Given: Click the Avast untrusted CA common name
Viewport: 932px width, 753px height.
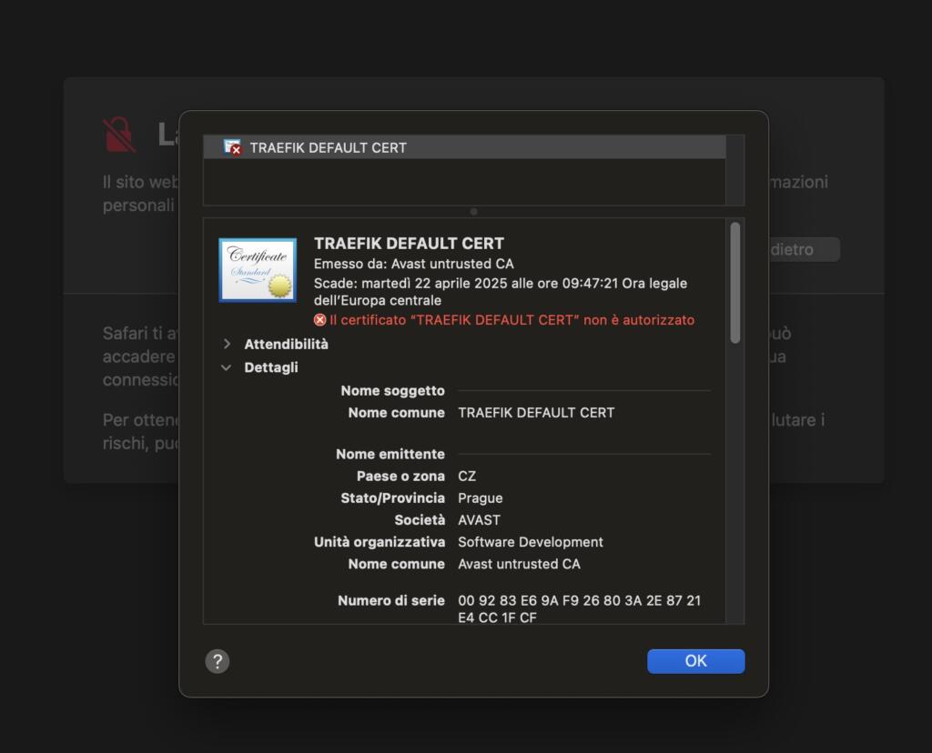Looking at the screenshot, I should (519, 564).
